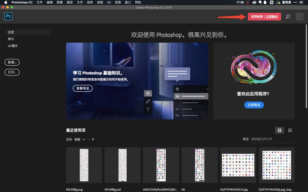Image resolution: width=308 pixels, height=192 pixels.
Task: Switch recent files to grid view icon
Action: [x=279, y=130]
